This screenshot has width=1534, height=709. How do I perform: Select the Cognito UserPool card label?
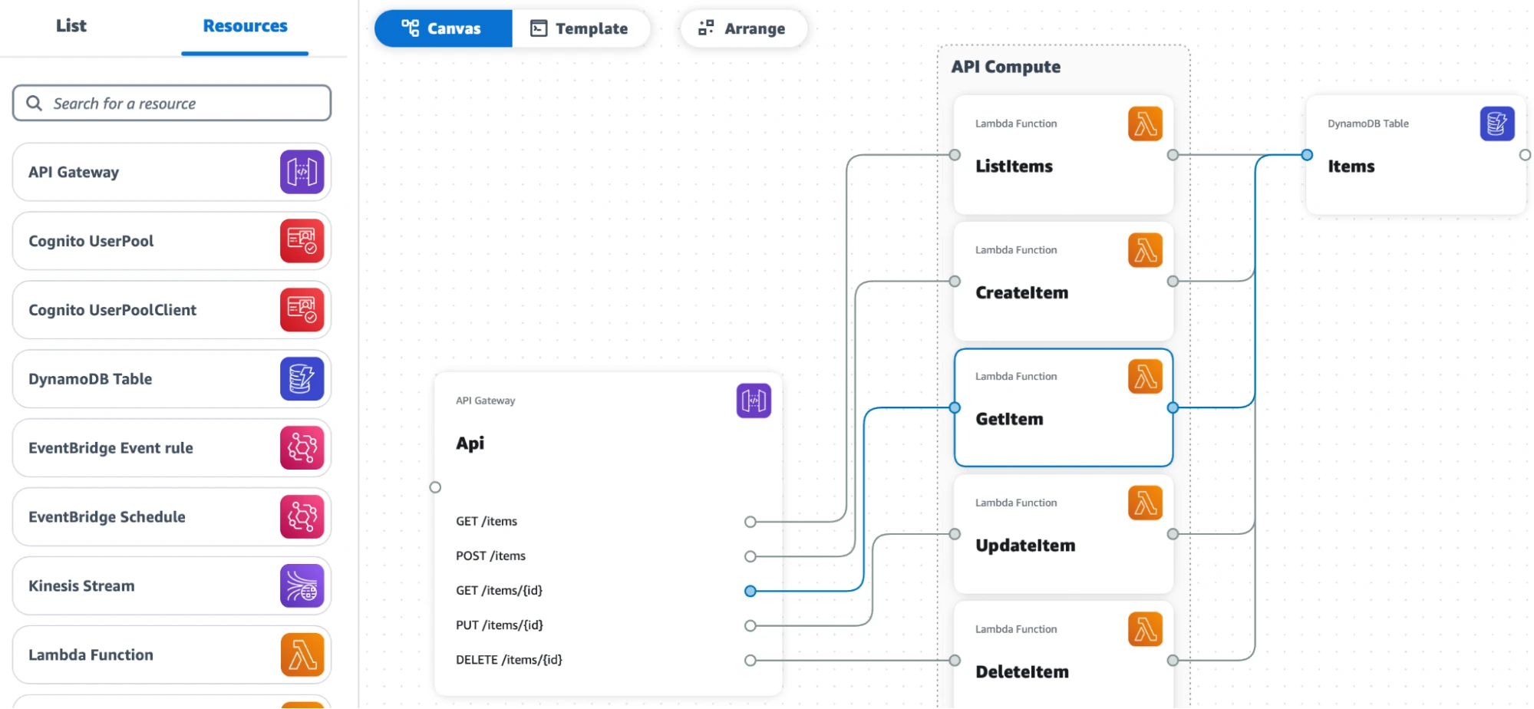[x=91, y=241]
